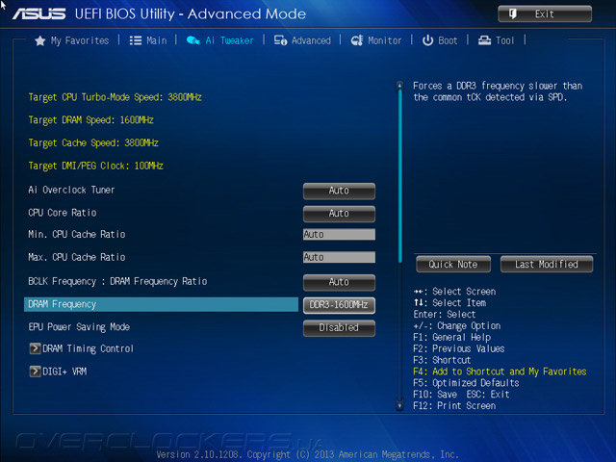
Task: Click the Max. CPU Cache Ratio field
Action: click(x=339, y=257)
